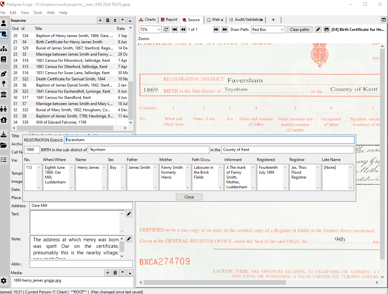This screenshot has height=294, width=388.
Task: Jump to last image in source viewer
Action: [225, 30]
